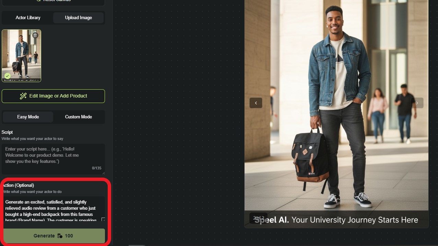Click the '2 of 2' image counter badge
Image resolution: width=438 pixels, height=246 pixels.
click(x=258, y=218)
